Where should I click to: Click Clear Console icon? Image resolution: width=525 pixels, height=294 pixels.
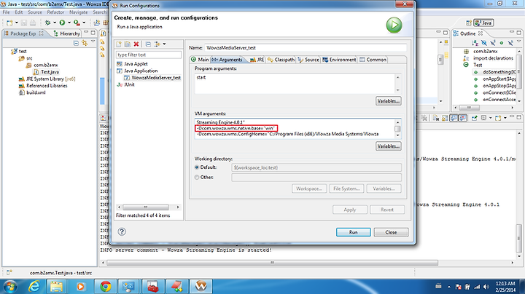click(435, 118)
